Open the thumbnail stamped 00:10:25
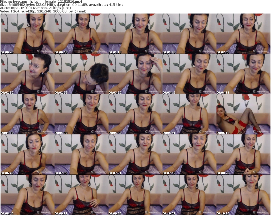Viewport: 271px width, 215px height. coord(243,195)
